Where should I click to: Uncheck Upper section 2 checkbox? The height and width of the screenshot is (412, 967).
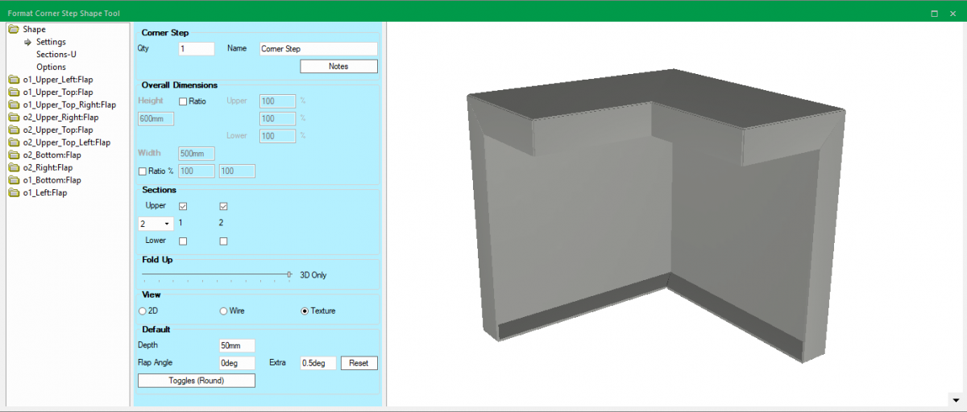pyautogui.click(x=223, y=206)
